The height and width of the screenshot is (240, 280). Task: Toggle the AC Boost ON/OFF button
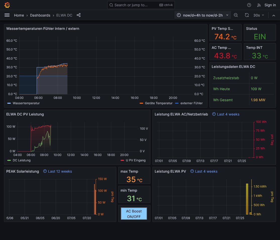point(134,214)
